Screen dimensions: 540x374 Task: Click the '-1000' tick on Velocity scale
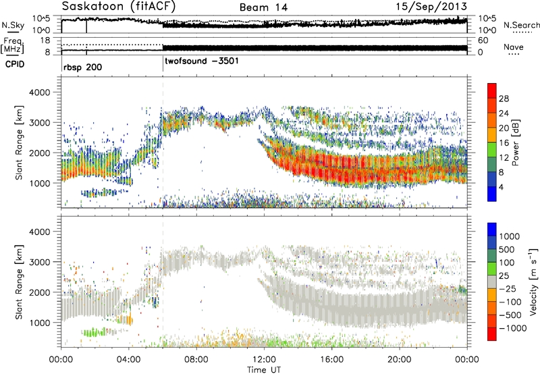[x=513, y=328]
